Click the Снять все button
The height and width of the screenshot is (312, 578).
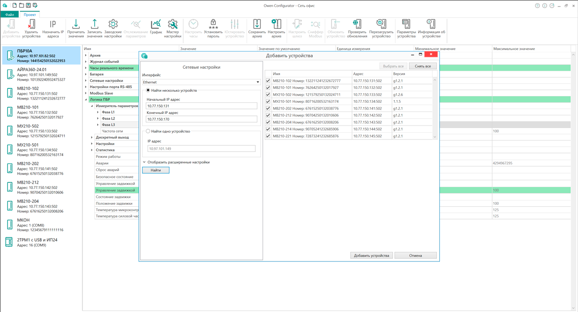422,66
